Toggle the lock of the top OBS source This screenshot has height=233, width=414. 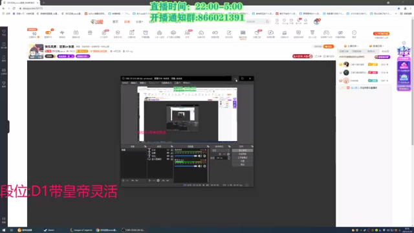pyautogui.click(x=171, y=150)
